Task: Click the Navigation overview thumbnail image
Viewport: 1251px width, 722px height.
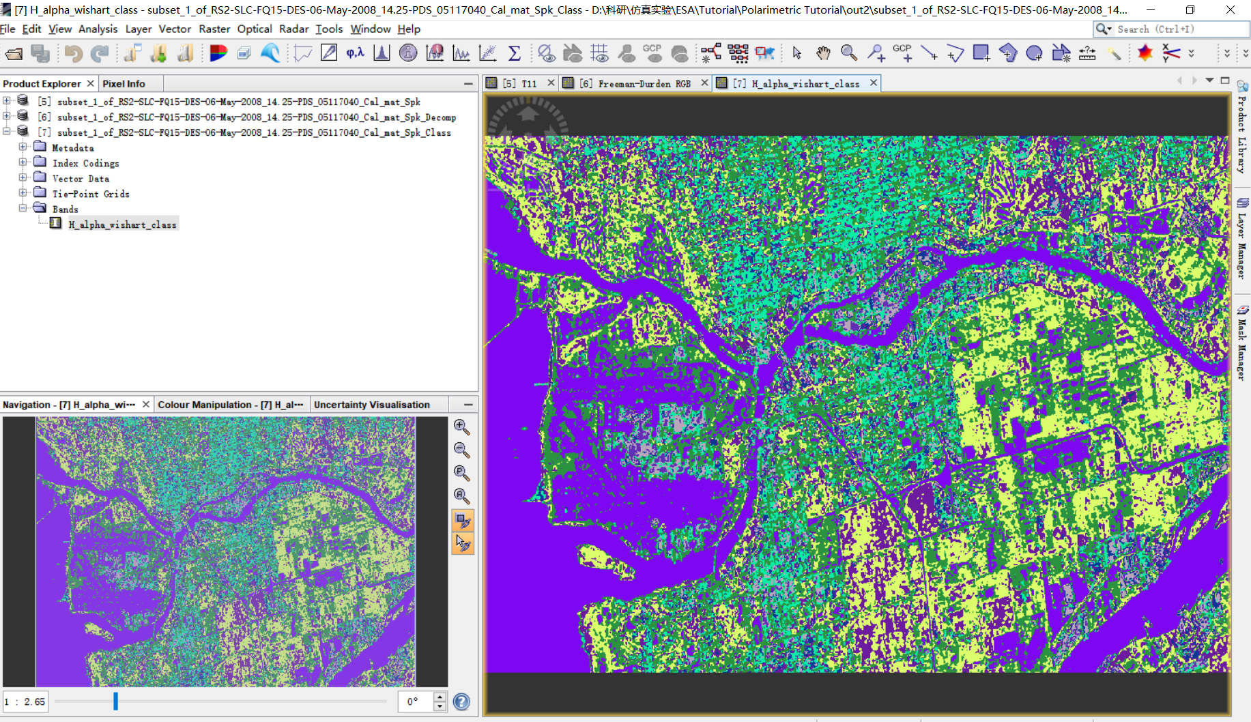Action: tap(225, 551)
